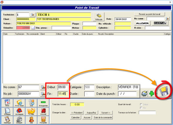This screenshot has width=173, height=125.
Task: Click the Description field VÉRIFIER
Action: click(129, 87)
